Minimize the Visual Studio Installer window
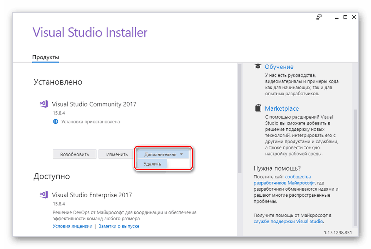371x249 pixels. click(x=336, y=17)
